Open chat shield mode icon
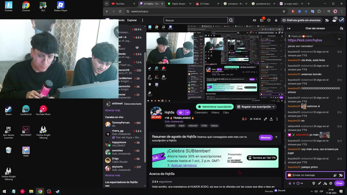The image size is (347, 195). (314, 183)
